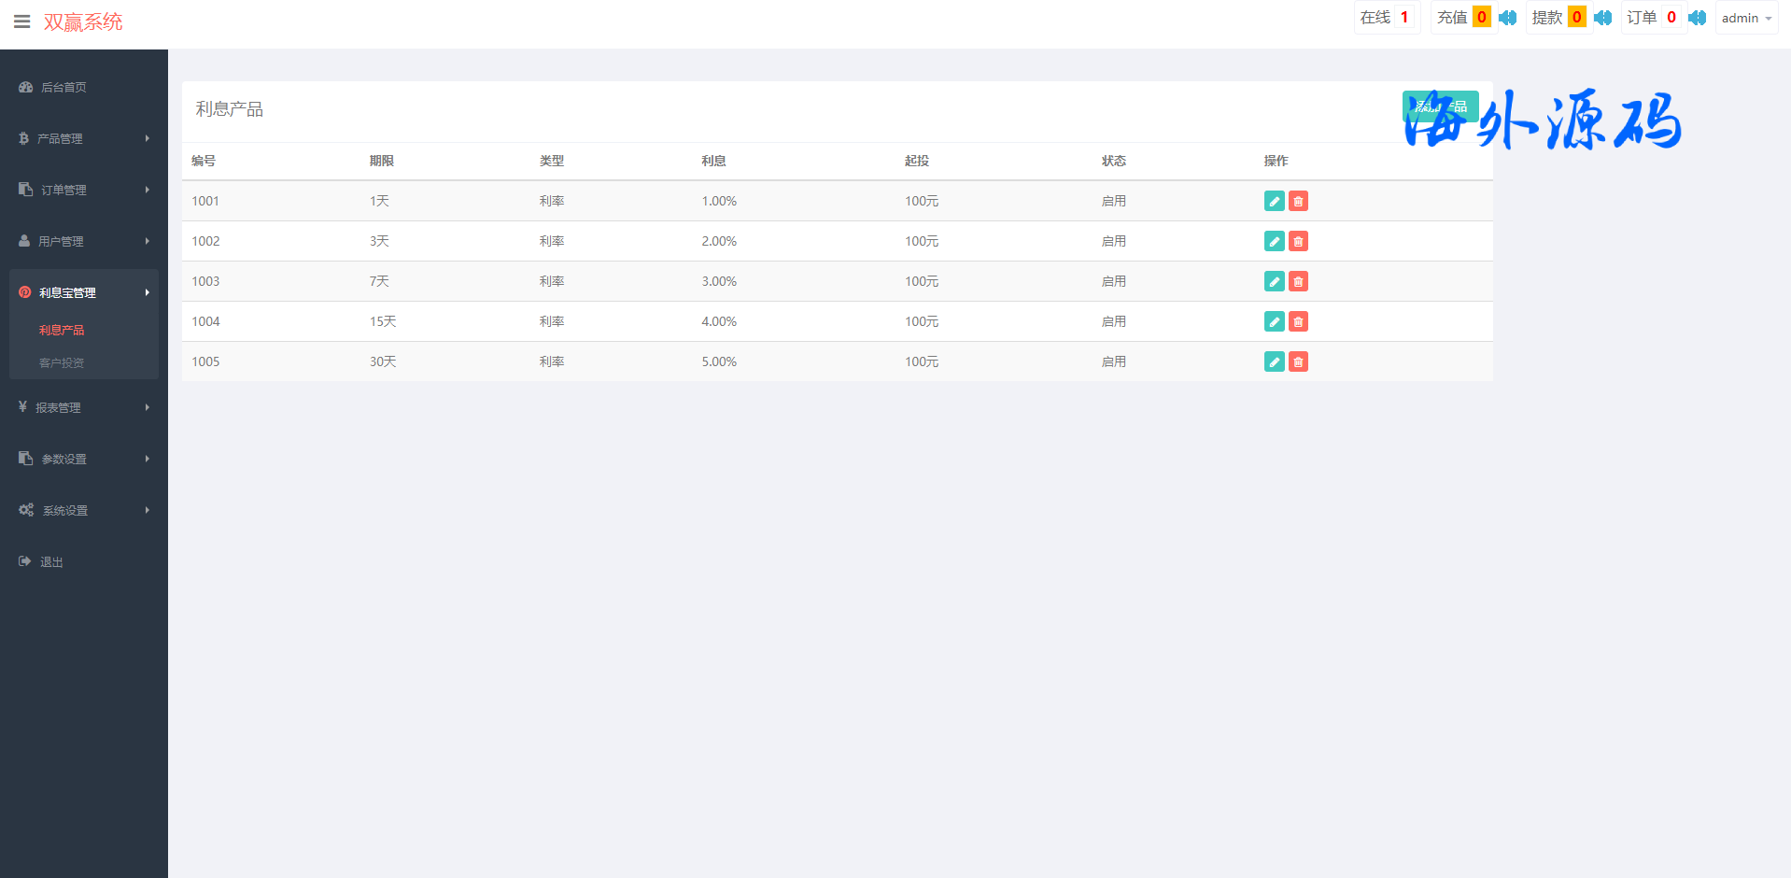Click the hamburger menu icon beside 双赢系统
Screen dimensions: 1791x878
[22, 21]
